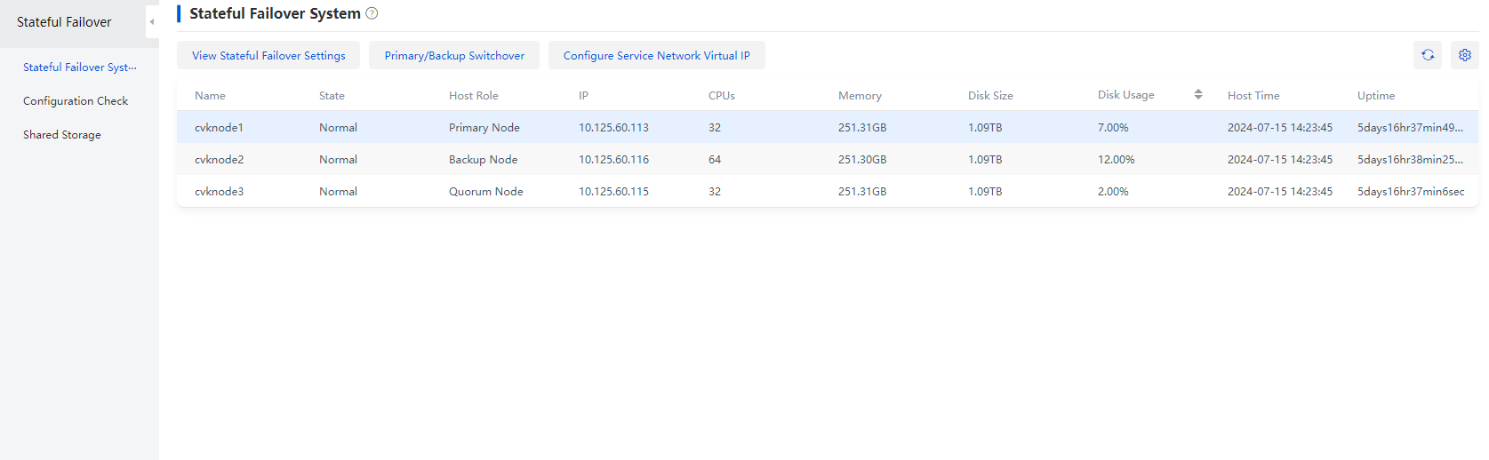Click the Normal state of cvknode3
The height and width of the screenshot is (460, 1489).
click(338, 191)
